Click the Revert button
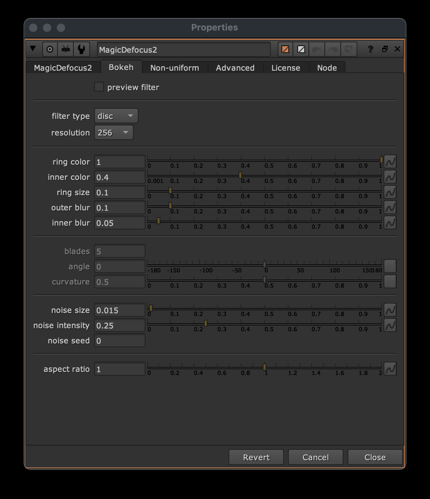The height and width of the screenshot is (499, 430). 256,457
